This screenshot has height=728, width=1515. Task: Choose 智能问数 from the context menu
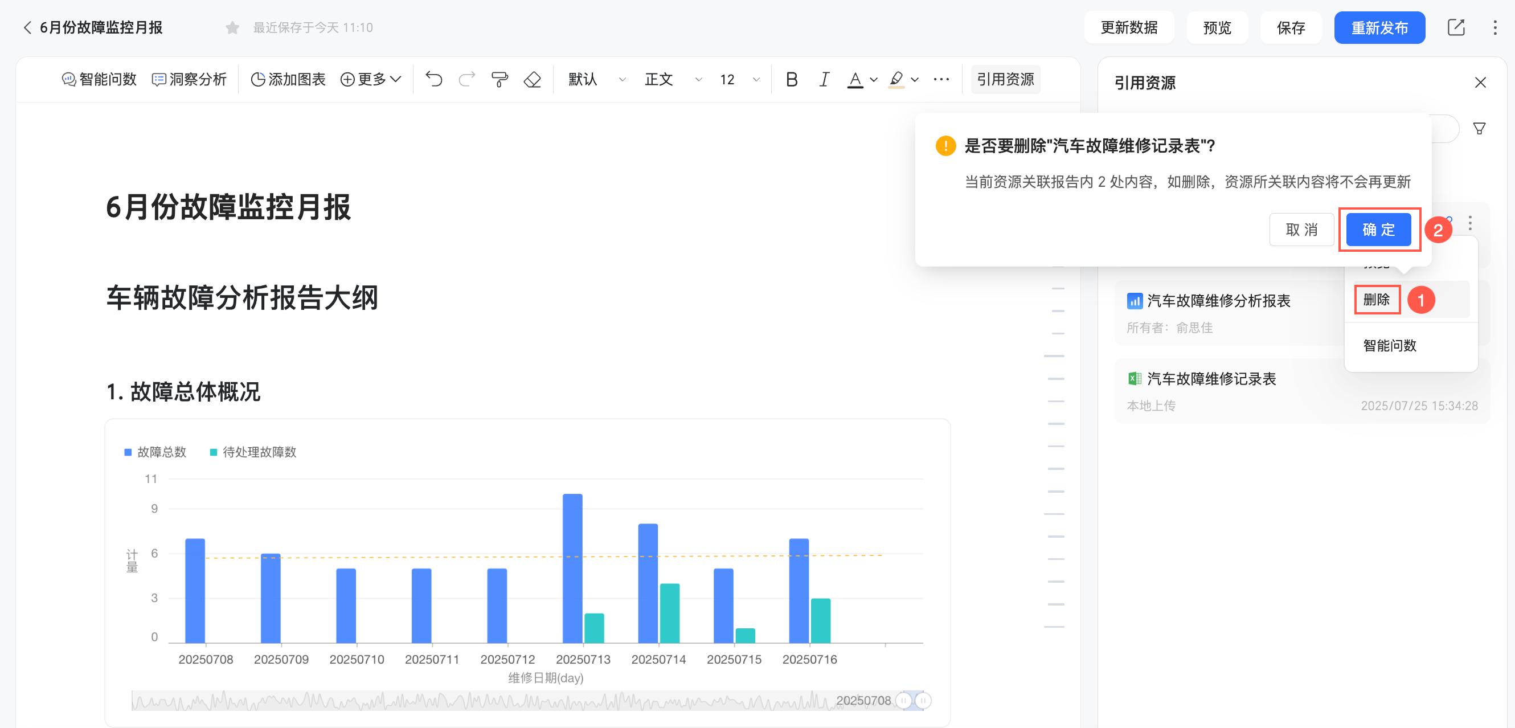click(x=1389, y=346)
